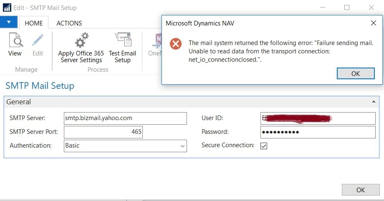Switch to the HOME ribbon tab
Image resolution: width=384 pixels, height=201 pixels.
(x=34, y=23)
